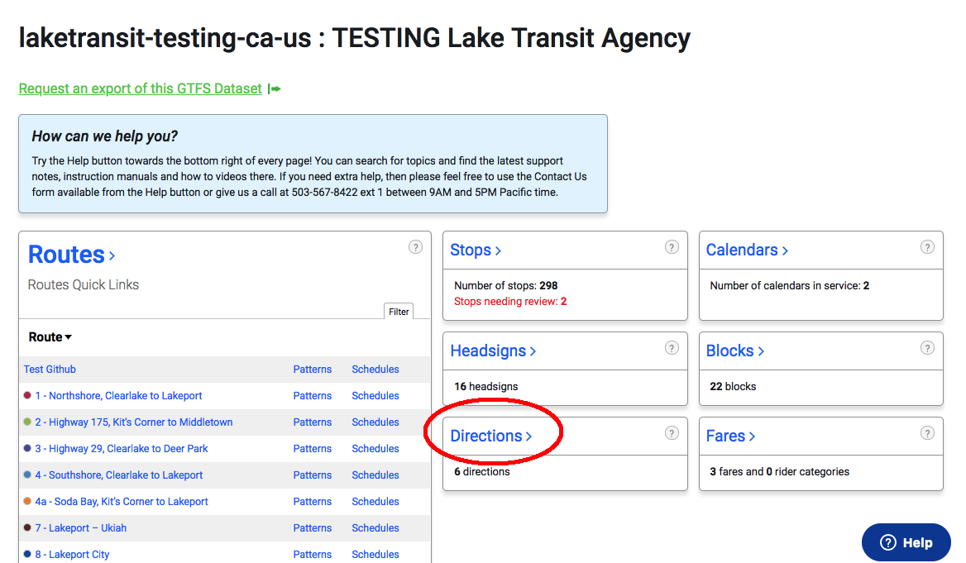
Task: Open the Directions section heading
Action: pyautogui.click(x=491, y=436)
